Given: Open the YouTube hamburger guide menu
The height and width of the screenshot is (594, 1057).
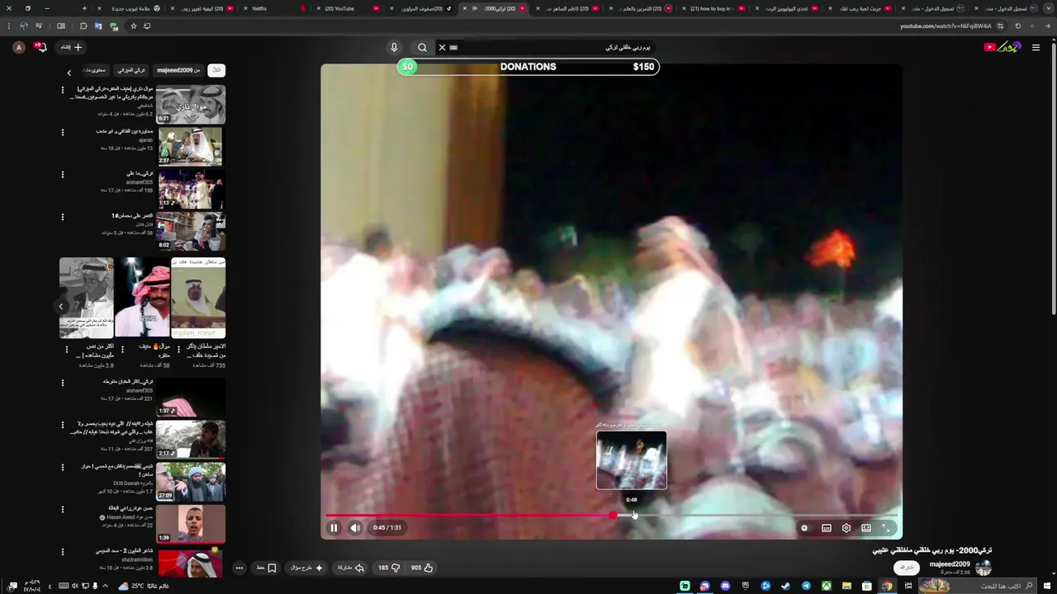Looking at the screenshot, I should pyautogui.click(x=1036, y=48).
